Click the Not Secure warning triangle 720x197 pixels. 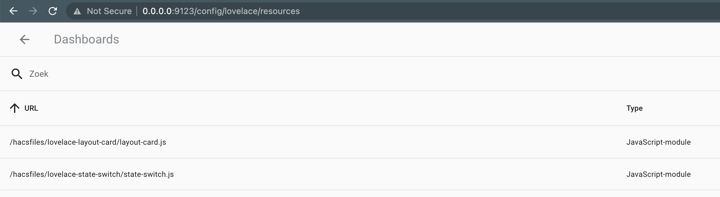pos(77,11)
